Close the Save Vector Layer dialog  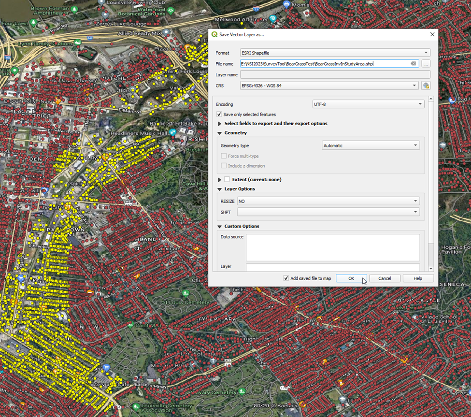click(x=432, y=35)
